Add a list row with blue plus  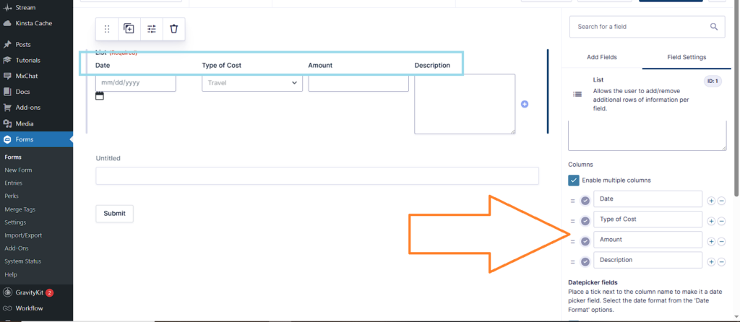(525, 104)
